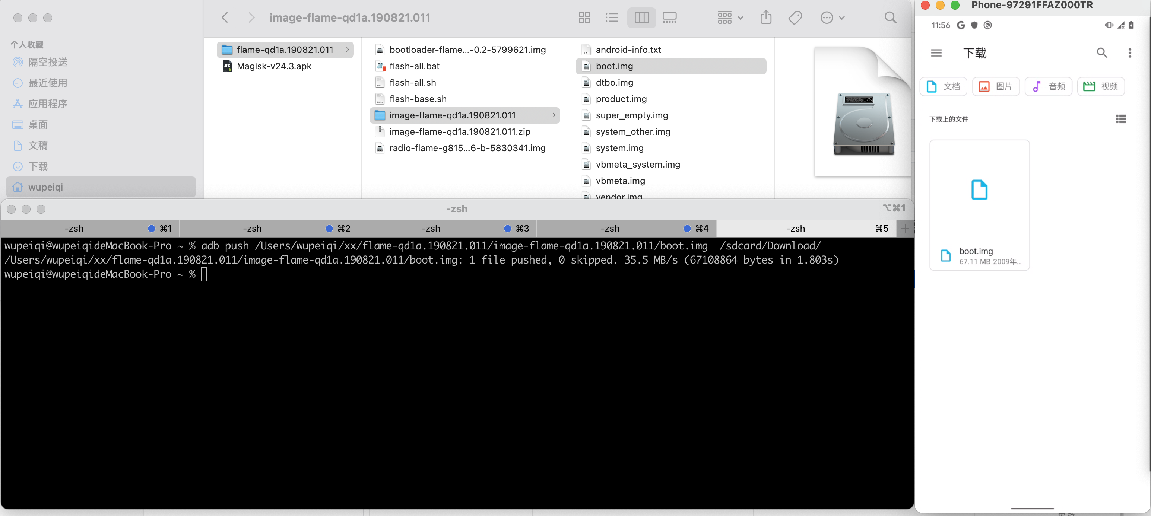Click the disk image preview thumbnail
Screen dimensions: 1151x516
click(863, 112)
